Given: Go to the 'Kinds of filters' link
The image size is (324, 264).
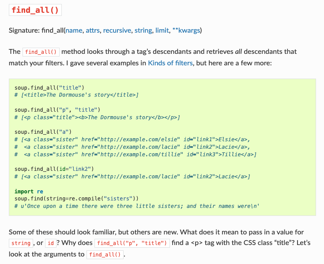Looking at the screenshot, I should [170, 63].
